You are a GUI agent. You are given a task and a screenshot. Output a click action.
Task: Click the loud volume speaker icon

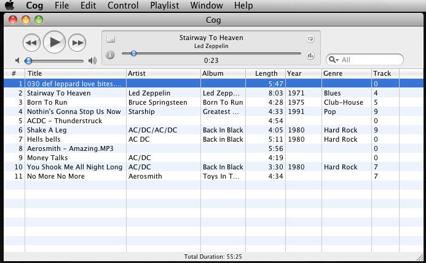point(92,60)
